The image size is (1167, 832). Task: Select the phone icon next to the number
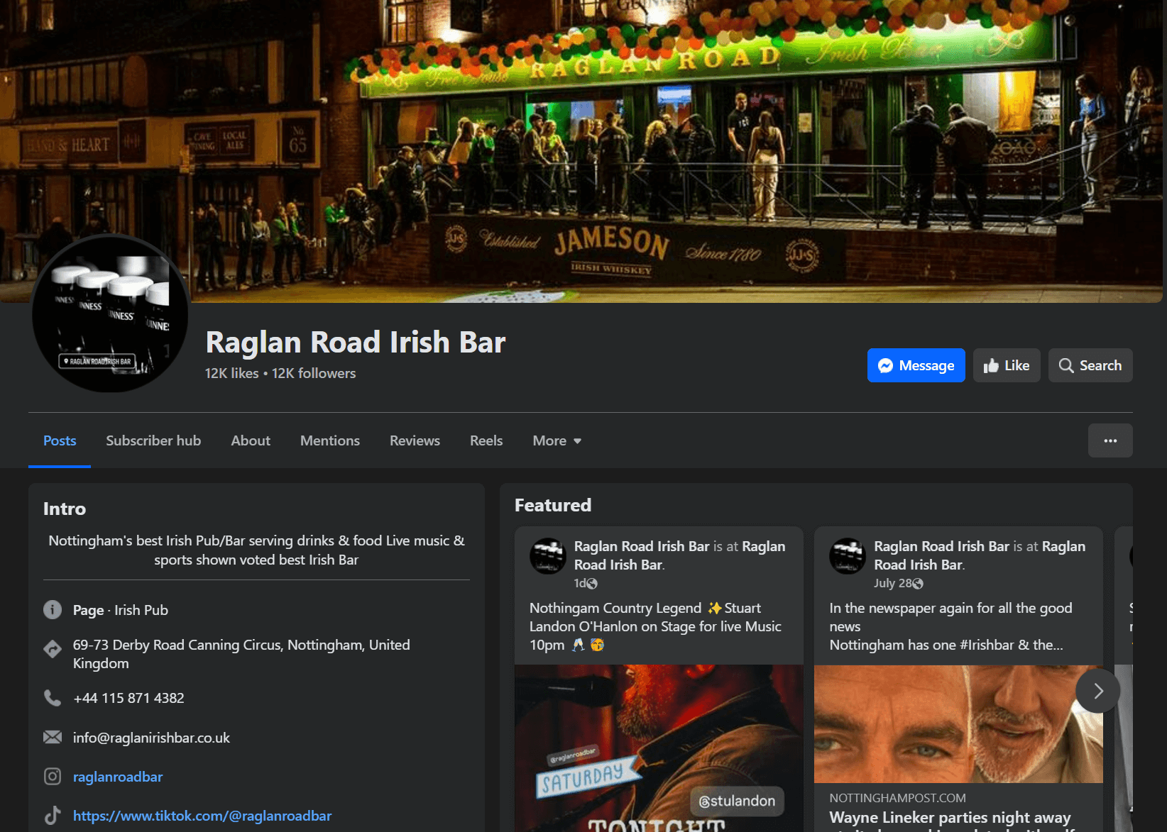point(53,697)
